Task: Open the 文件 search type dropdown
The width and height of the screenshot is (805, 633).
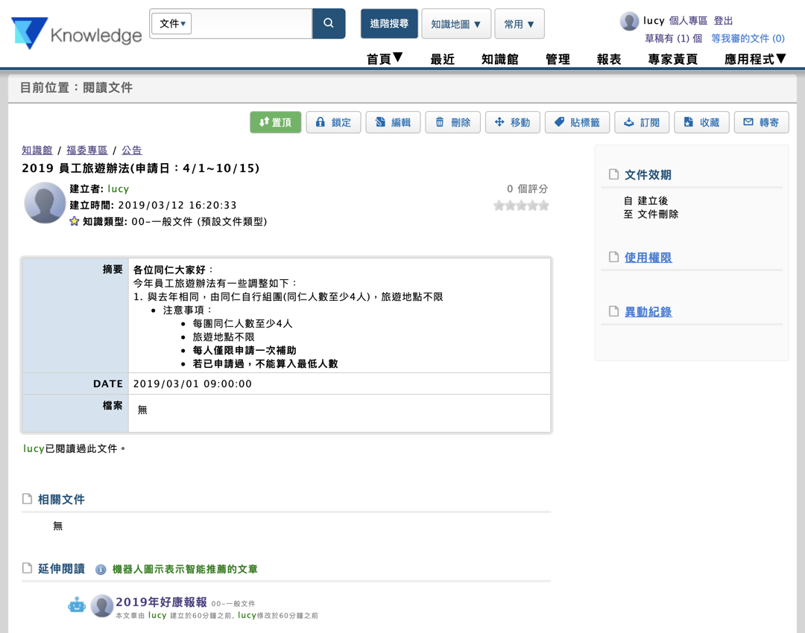Action: pos(172,24)
